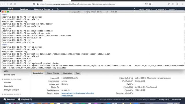
Task: Click the Private IPs value 172.31.91.73
Action: (140, 90)
